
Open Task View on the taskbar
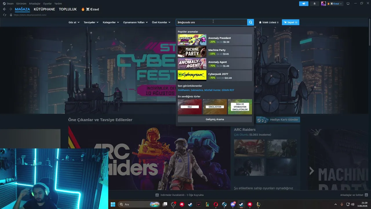tap(165, 204)
